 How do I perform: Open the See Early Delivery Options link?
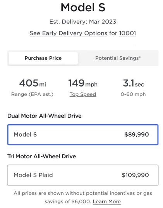point(69,33)
